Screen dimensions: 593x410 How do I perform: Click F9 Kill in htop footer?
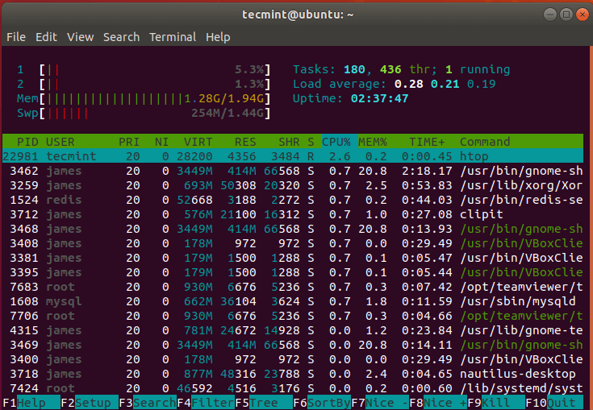coord(497,403)
